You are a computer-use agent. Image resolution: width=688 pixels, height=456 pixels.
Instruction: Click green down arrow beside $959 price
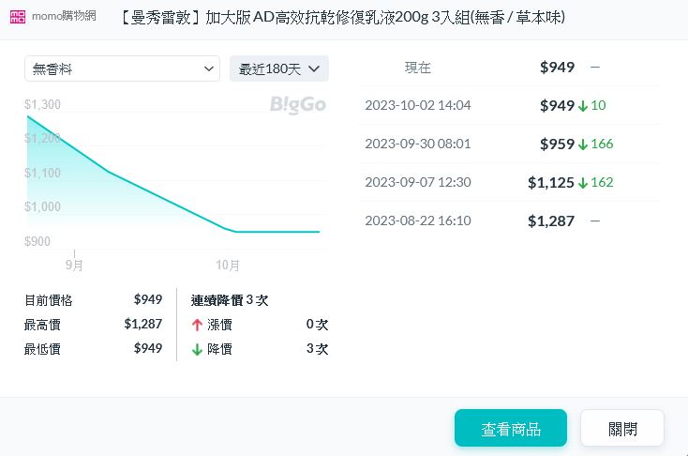[583, 144]
